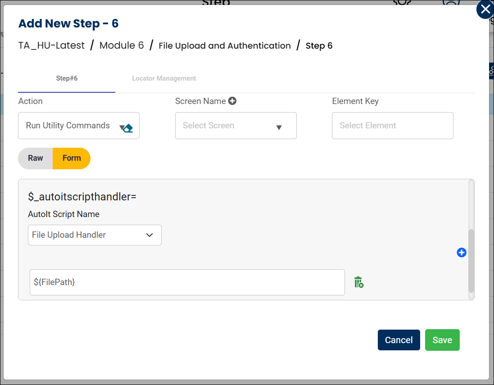Click the form panel vertical scrollbar
The width and height of the screenshot is (494, 385).
(471, 261)
